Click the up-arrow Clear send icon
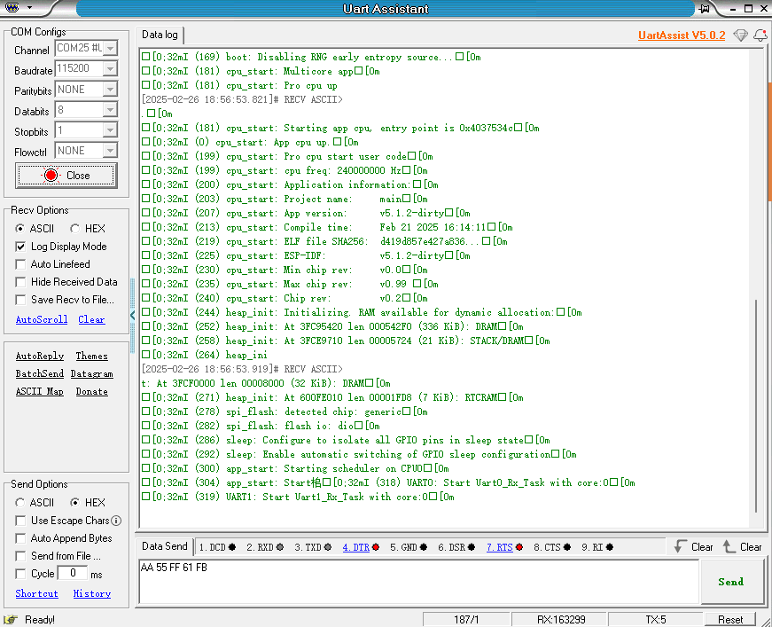 tap(729, 546)
